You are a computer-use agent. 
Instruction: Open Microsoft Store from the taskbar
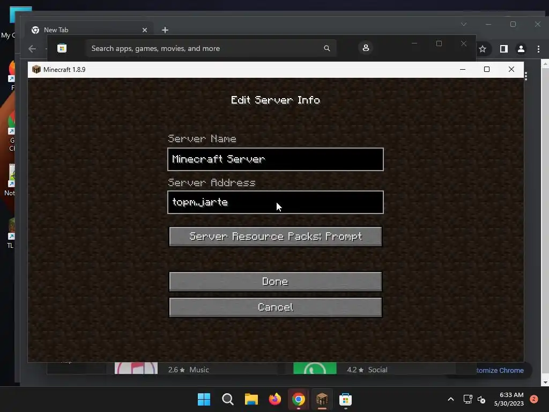click(x=345, y=399)
